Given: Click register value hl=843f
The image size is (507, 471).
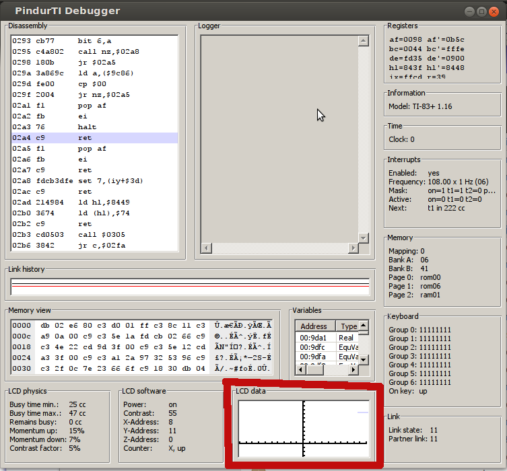Looking at the screenshot, I should pyautogui.click(x=405, y=68).
